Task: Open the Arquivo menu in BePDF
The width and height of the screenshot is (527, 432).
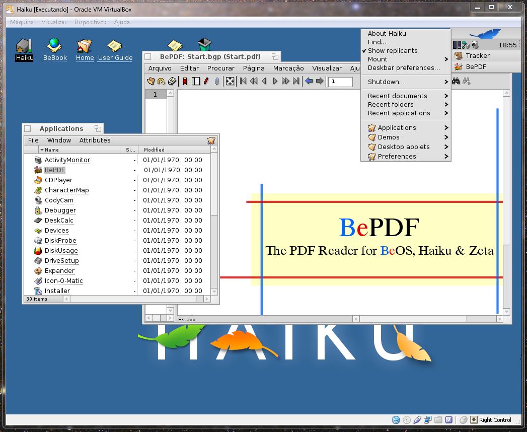Action: coord(160,68)
